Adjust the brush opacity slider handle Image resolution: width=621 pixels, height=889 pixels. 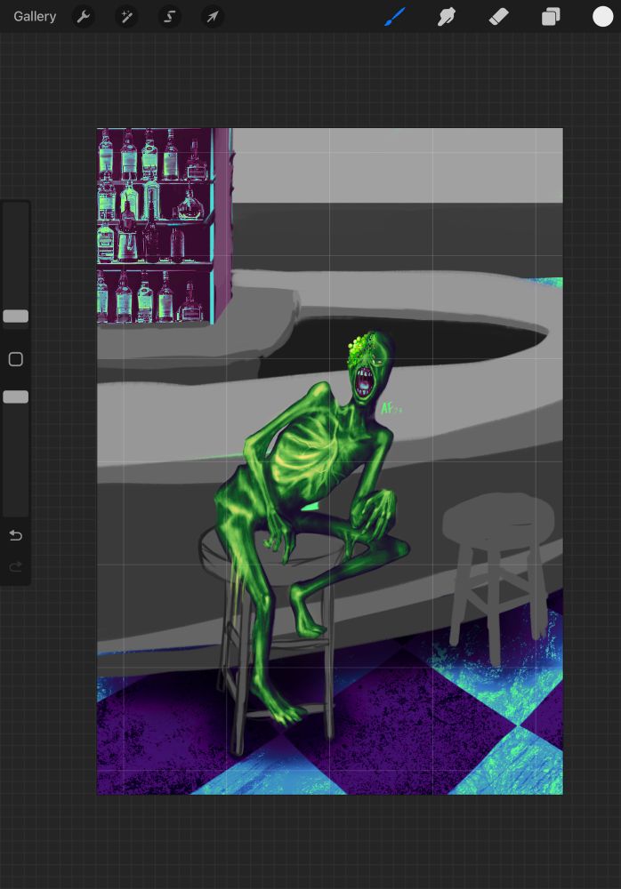tap(16, 396)
